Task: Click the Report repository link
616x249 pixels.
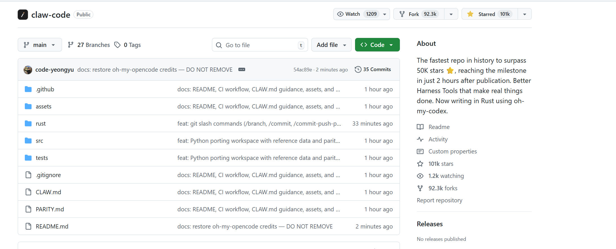Action: coord(439,200)
